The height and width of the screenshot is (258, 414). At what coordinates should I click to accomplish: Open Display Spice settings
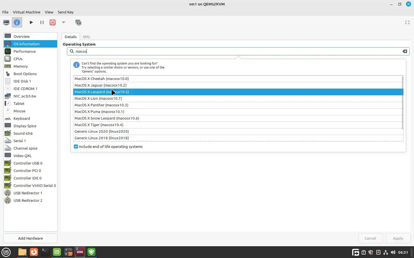point(30,126)
